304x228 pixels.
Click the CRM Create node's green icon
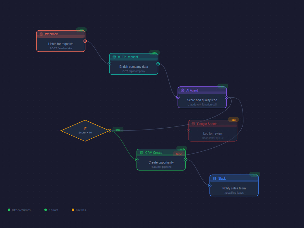tap(142, 153)
